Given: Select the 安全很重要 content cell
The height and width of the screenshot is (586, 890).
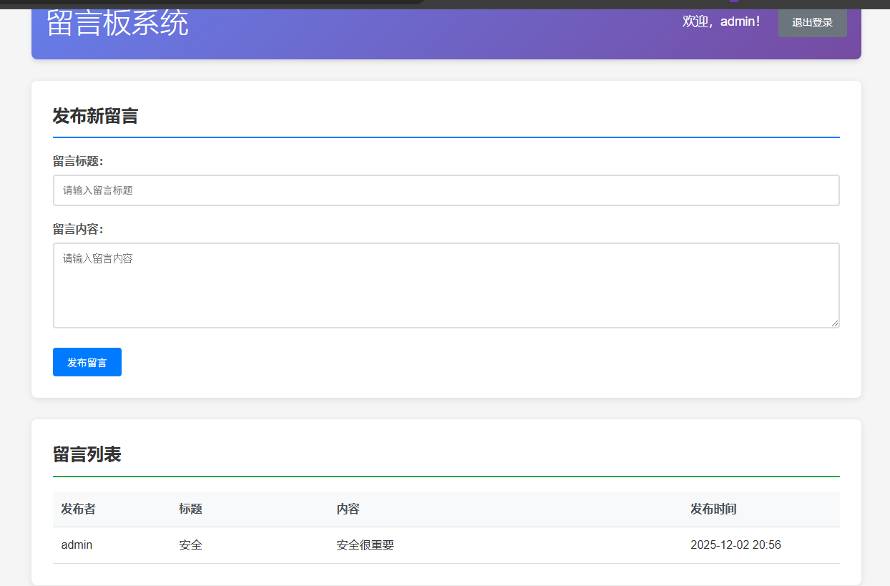Looking at the screenshot, I should click(x=365, y=545).
